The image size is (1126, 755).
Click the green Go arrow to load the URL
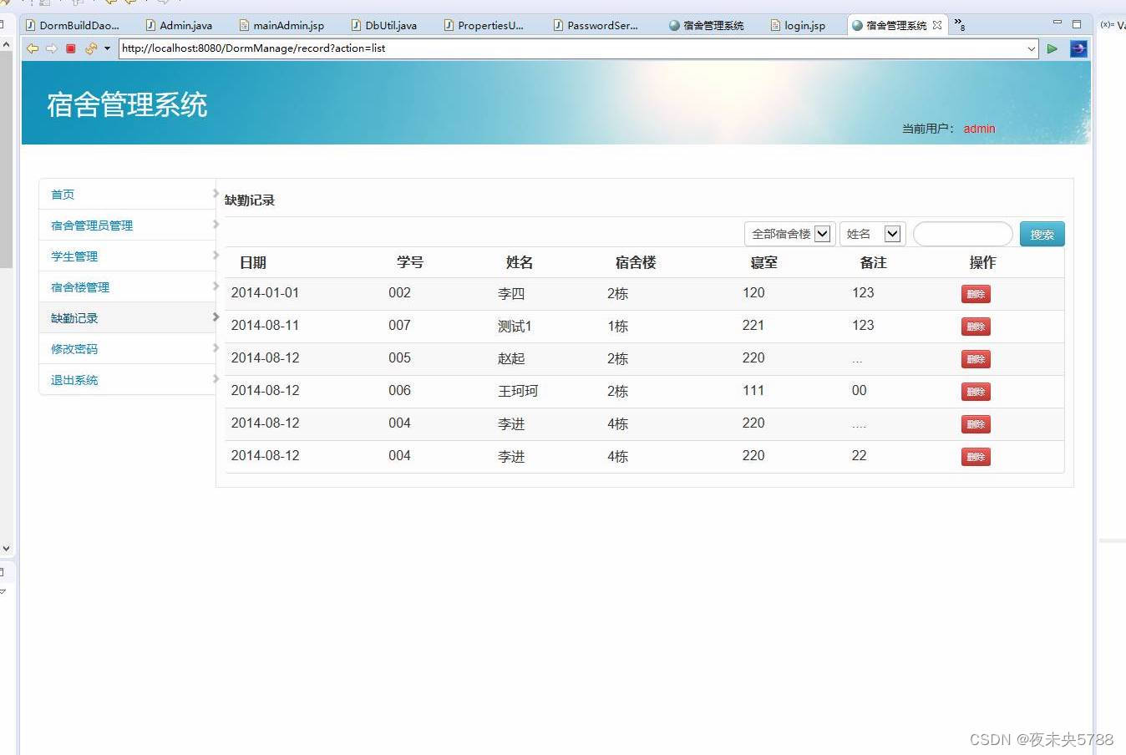click(1052, 48)
